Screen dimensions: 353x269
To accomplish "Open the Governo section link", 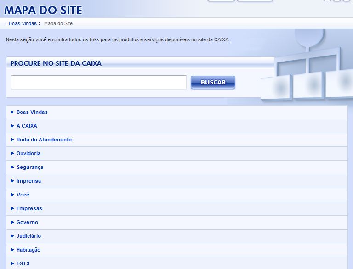I will pos(27,222).
